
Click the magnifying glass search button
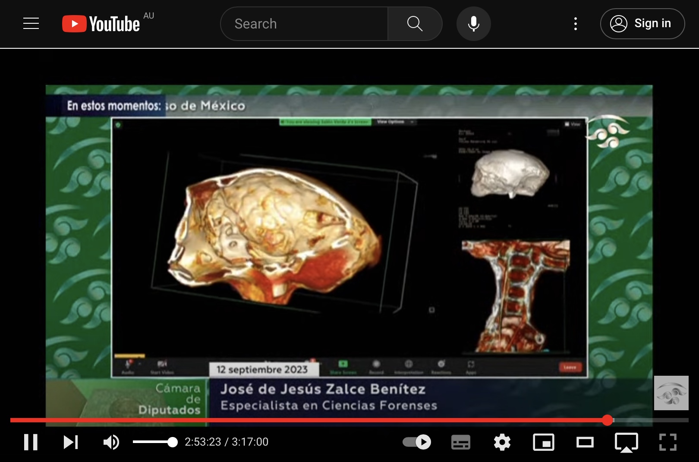coord(415,24)
